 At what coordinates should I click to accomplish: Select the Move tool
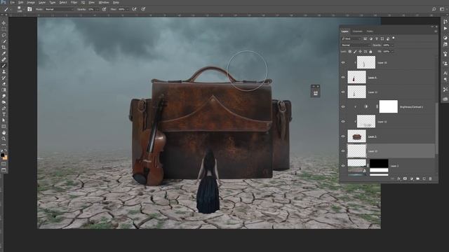(x=4, y=23)
